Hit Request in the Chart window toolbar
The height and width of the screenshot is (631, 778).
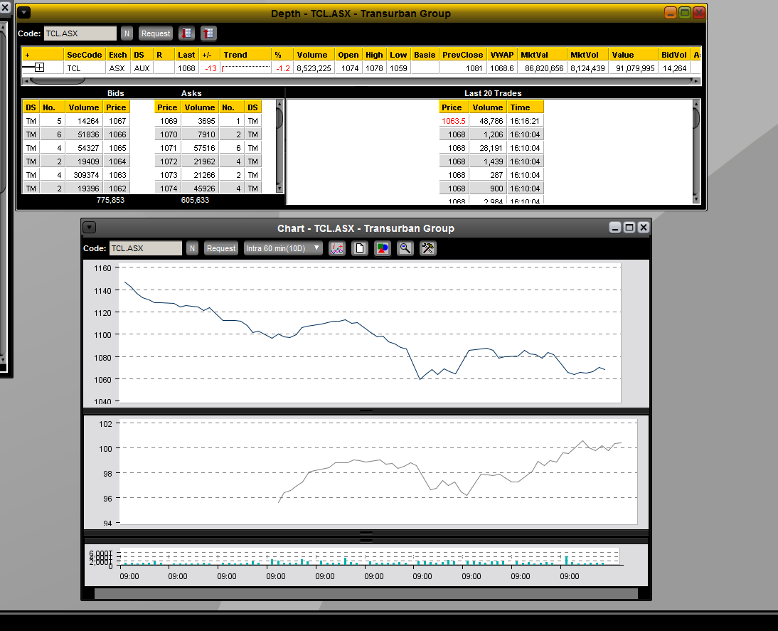coord(220,248)
